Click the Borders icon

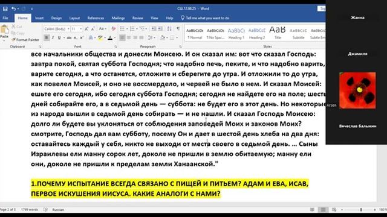pyautogui.click(x=172, y=37)
